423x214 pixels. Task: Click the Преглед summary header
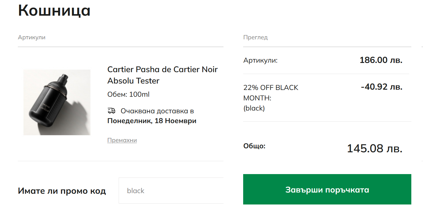pyautogui.click(x=255, y=37)
